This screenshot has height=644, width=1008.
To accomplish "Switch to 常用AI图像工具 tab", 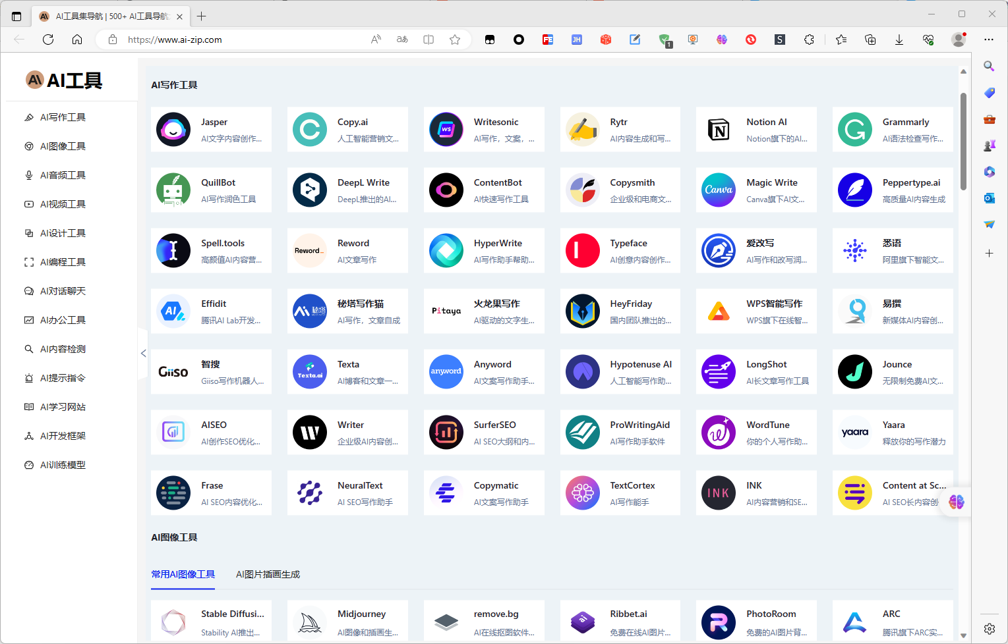I will pos(183,574).
